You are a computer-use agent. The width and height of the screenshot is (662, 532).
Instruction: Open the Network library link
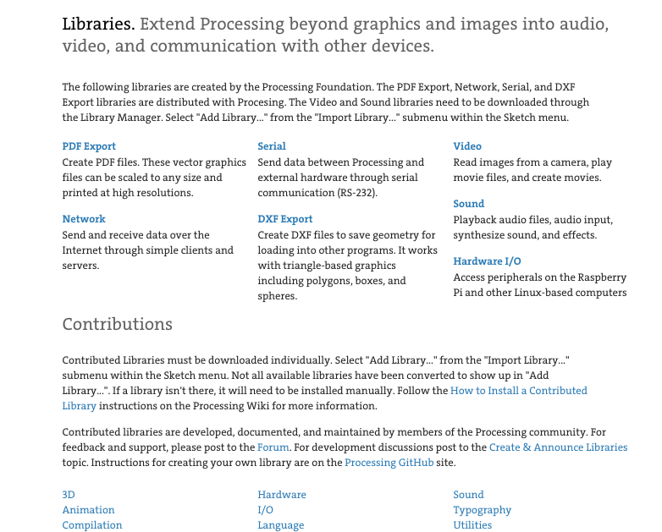[x=84, y=219]
